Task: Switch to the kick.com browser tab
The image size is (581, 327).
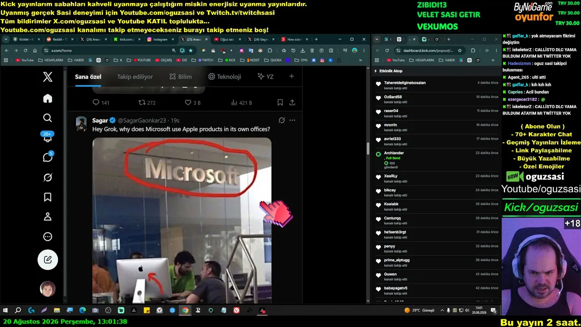Action: 127,40
